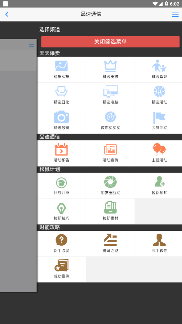Viewport: 182px width, 324px height.
Task: Open the 验货实拍 picture icon channel
Action: coord(61,66)
